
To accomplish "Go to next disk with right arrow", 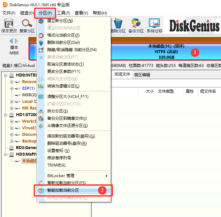I will click(x=17, y=41).
